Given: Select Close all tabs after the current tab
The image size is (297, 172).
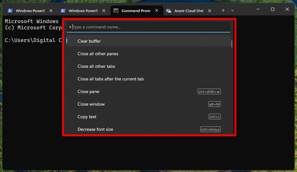Looking at the screenshot, I should 148,79.
